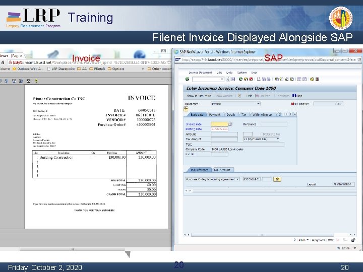Open the SAP command field dropdown
This screenshot has height=272, width=363.
pyautogui.click(x=222, y=80)
